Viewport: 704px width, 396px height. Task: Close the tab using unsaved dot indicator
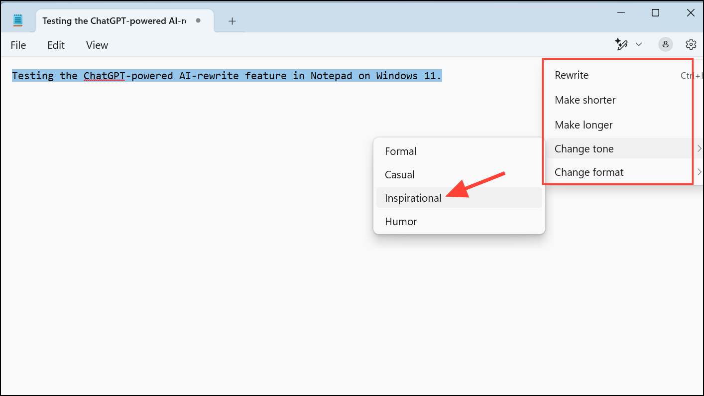click(x=198, y=20)
